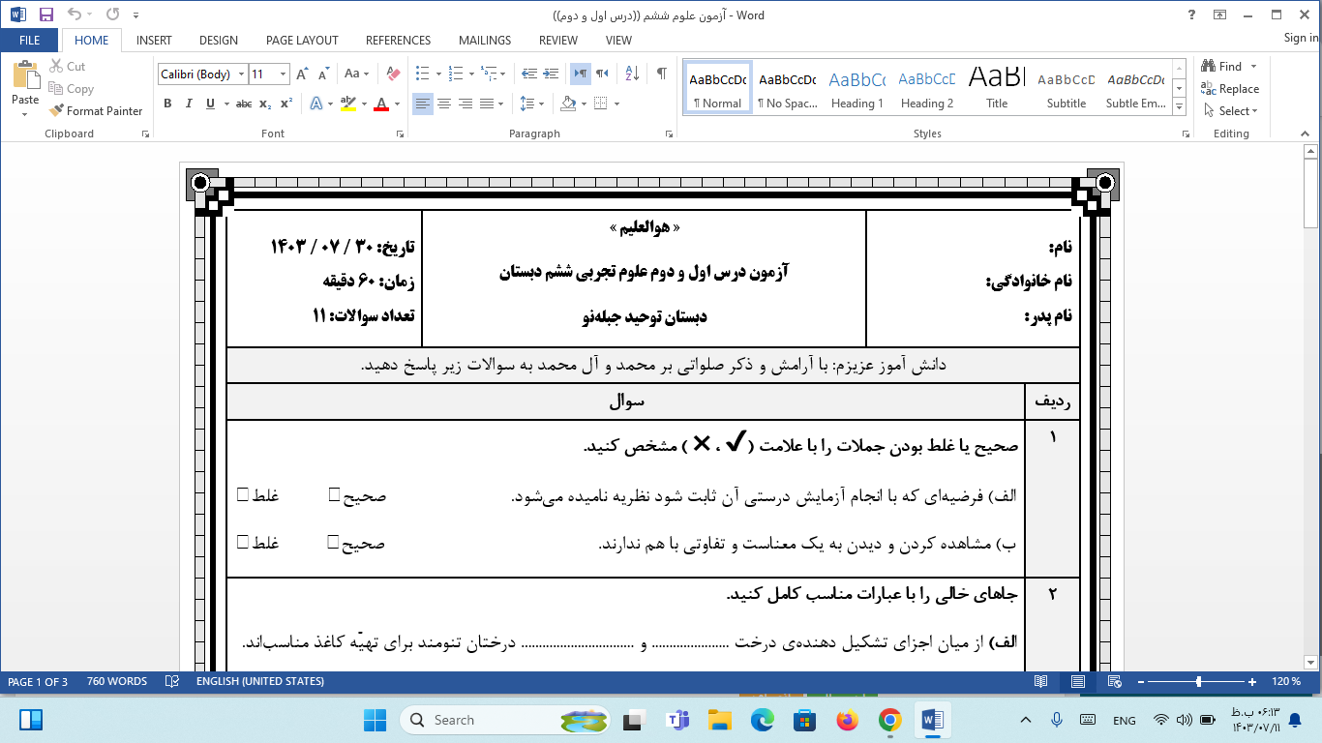
Task: Open Replace dialog
Action: (1231, 89)
